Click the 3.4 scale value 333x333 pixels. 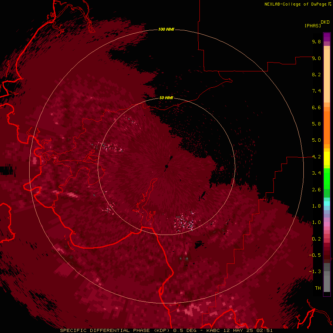pyautogui.click(x=316, y=173)
